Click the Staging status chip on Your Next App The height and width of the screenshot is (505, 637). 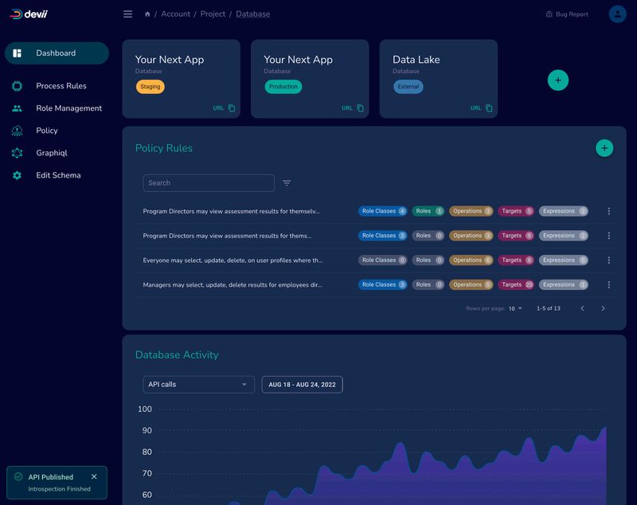pyautogui.click(x=150, y=87)
